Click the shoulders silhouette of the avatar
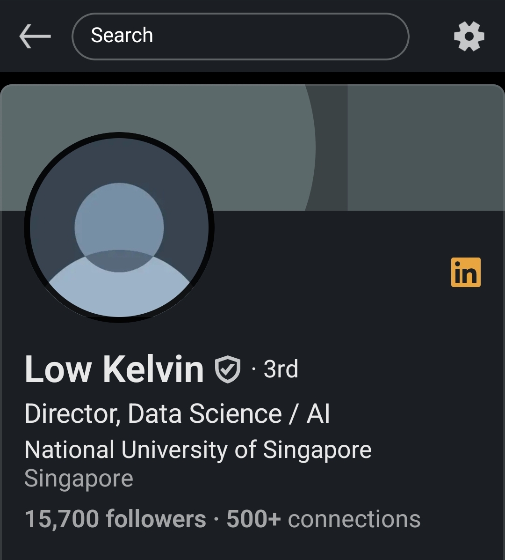The image size is (505, 560). pos(119,290)
